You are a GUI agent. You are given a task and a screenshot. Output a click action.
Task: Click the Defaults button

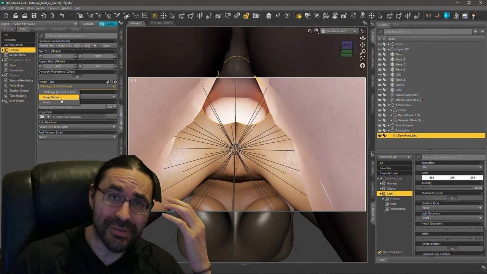coord(88,24)
